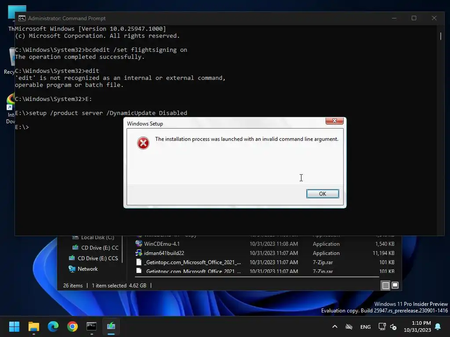This screenshot has width=450, height=337.
Task: Open the muted volume tray icon
Action: tap(393, 326)
